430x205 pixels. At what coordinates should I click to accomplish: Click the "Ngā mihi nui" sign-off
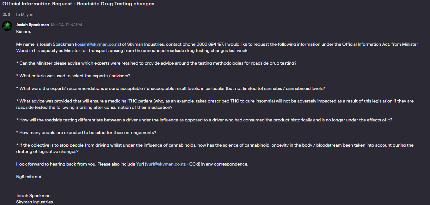pyautogui.click(x=28, y=177)
